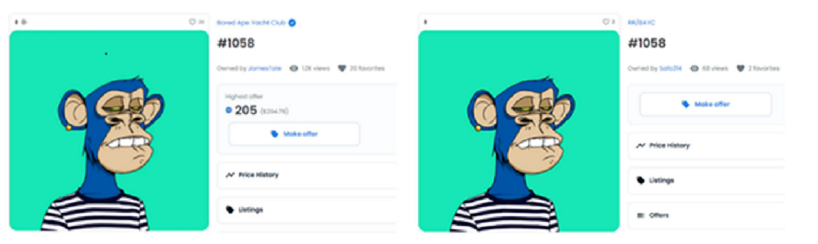Expand the right Listings section
Screen dimensions: 818x244
(x=706, y=181)
